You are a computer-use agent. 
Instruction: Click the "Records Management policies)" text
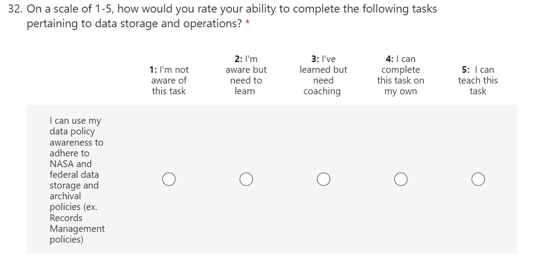click(x=77, y=229)
